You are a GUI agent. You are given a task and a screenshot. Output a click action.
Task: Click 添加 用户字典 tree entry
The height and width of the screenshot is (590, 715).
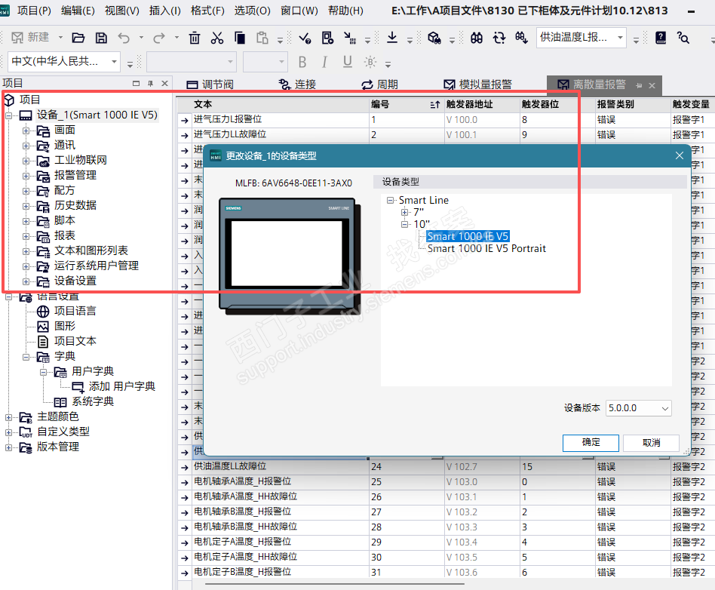[121, 386]
